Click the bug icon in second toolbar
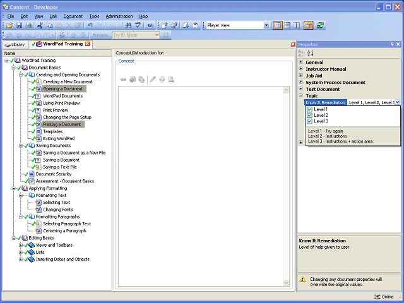 (62, 35)
